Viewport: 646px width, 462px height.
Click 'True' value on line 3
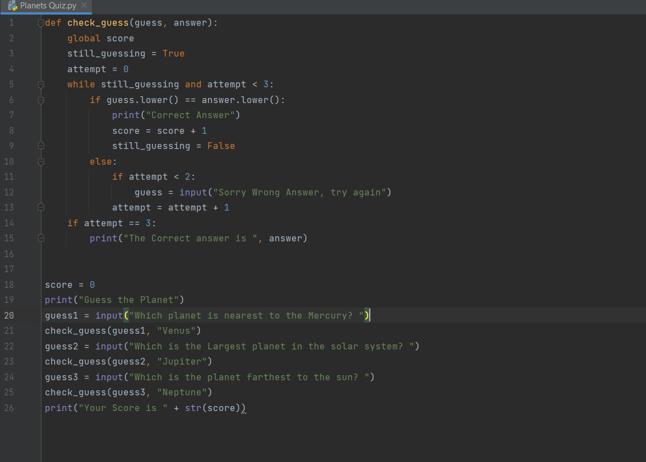174,54
